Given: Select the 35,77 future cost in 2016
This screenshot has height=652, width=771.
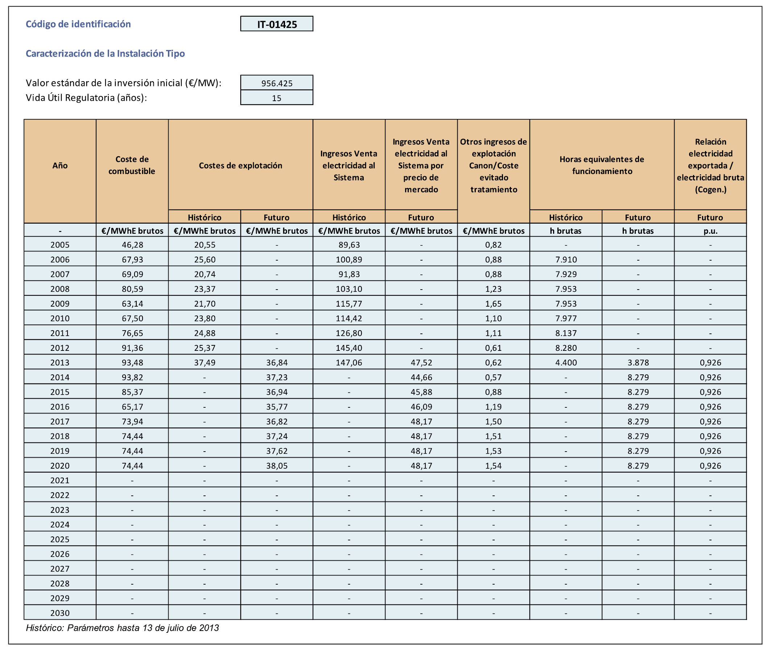Looking at the screenshot, I should [277, 407].
